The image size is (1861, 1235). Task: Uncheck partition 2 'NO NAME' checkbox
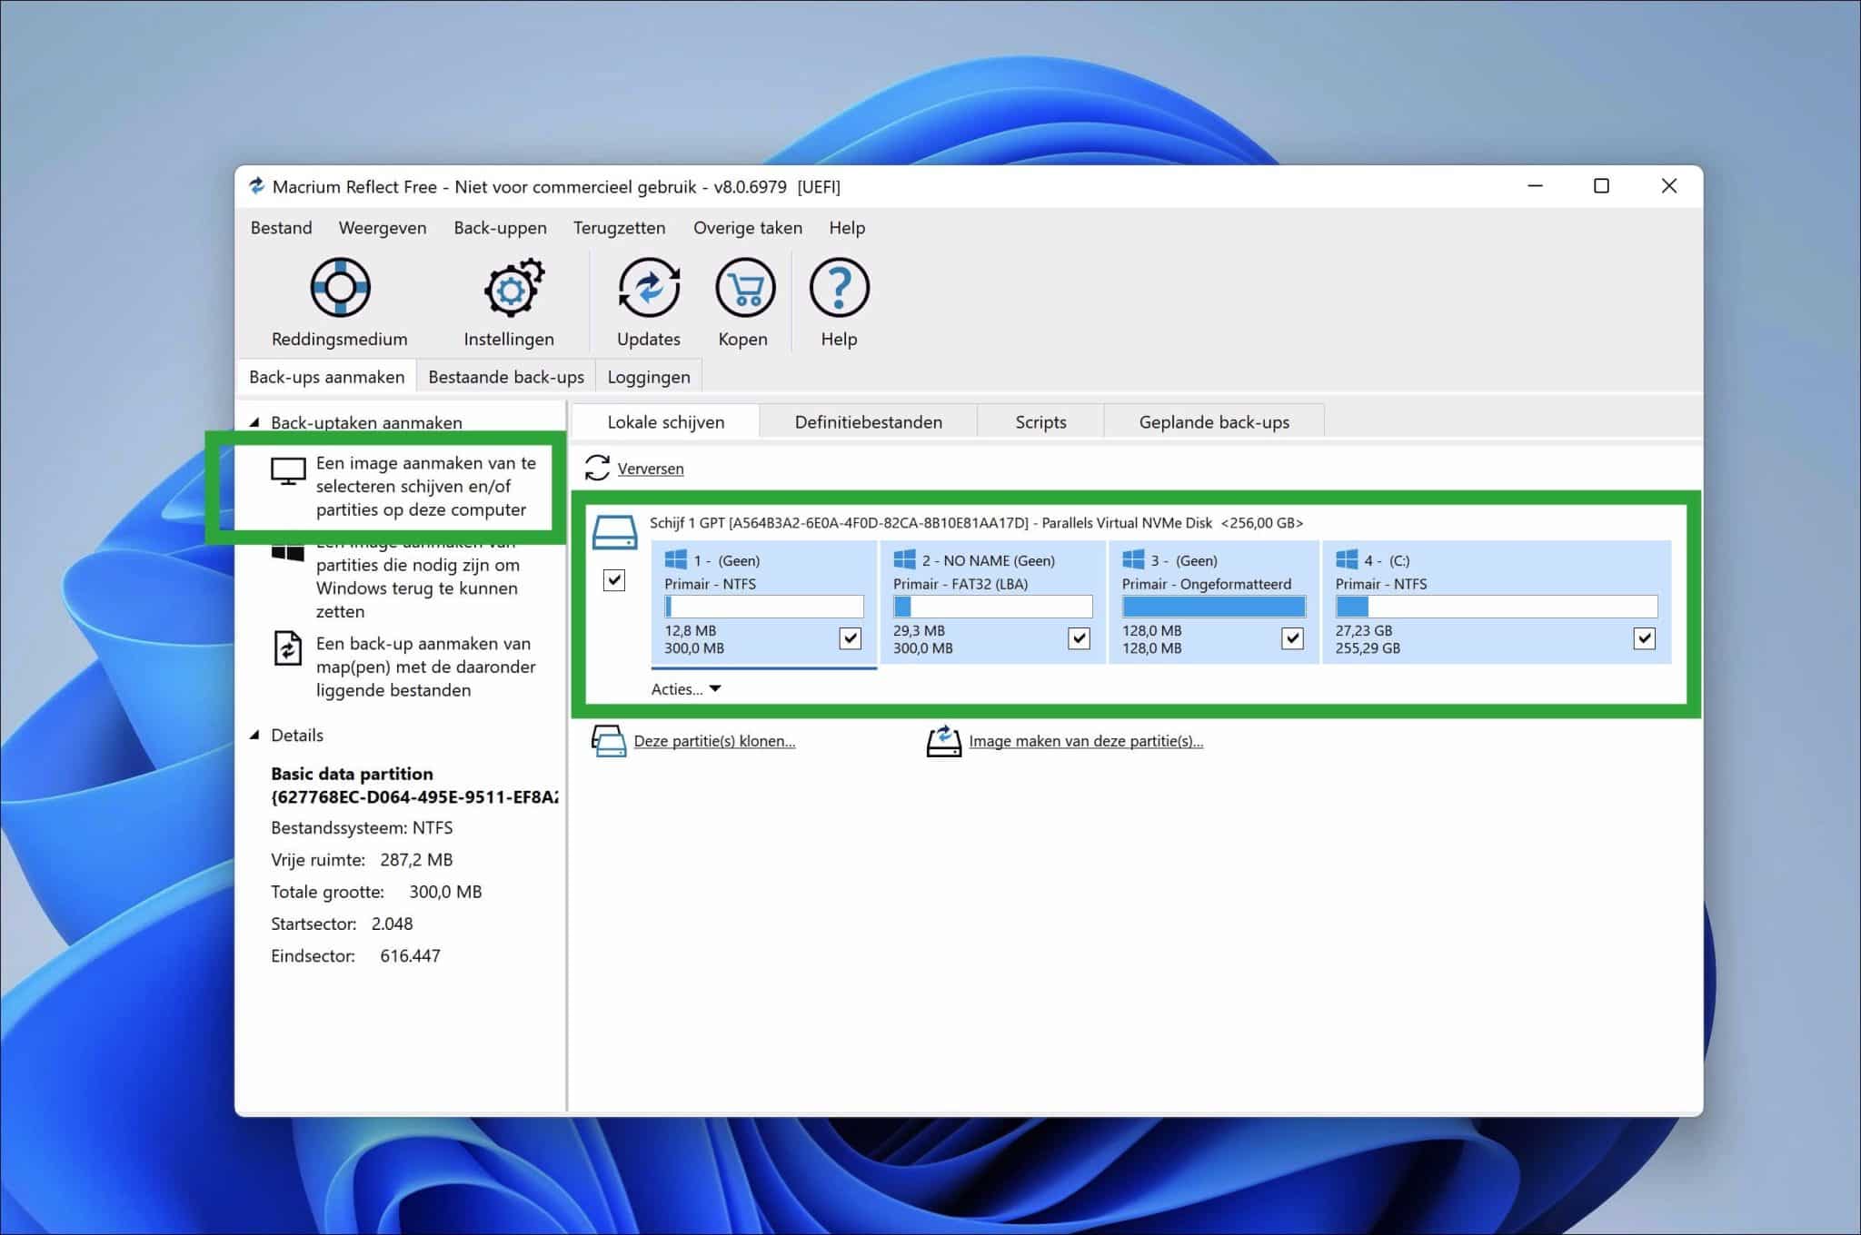pyautogui.click(x=1079, y=639)
